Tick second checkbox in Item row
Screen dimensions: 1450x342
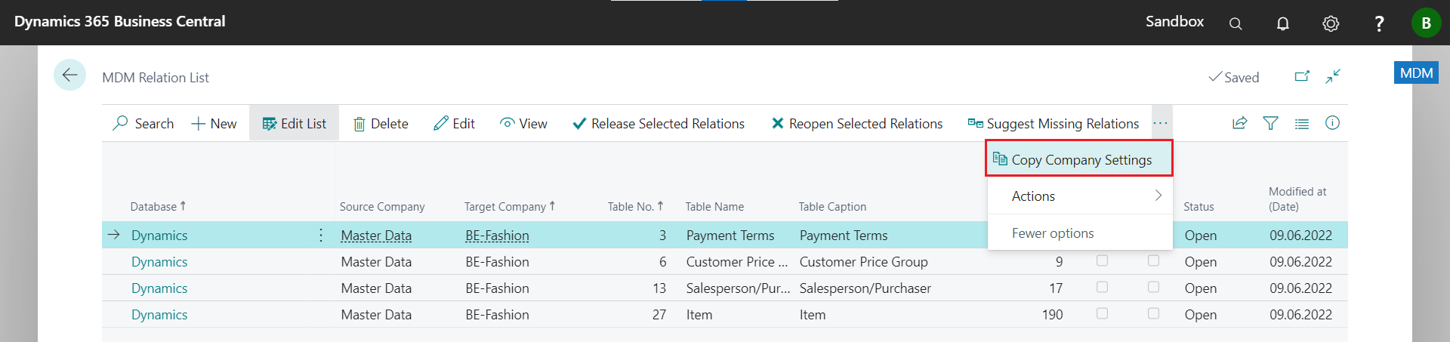(1153, 313)
